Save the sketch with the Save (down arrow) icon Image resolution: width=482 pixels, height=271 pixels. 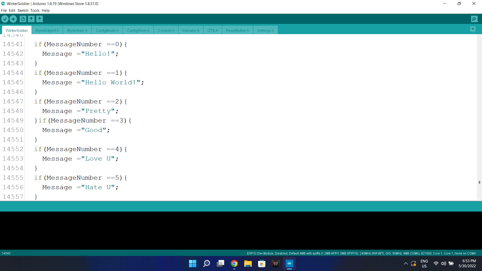coord(39,19)
